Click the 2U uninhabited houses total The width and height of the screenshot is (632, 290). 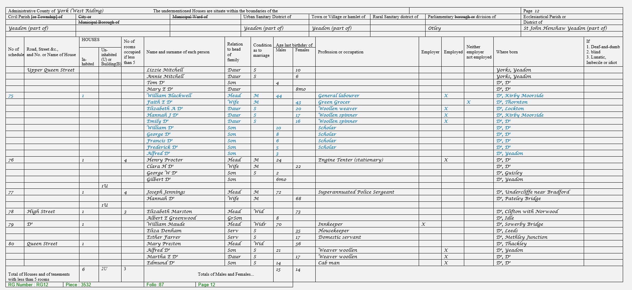point(104,269)
